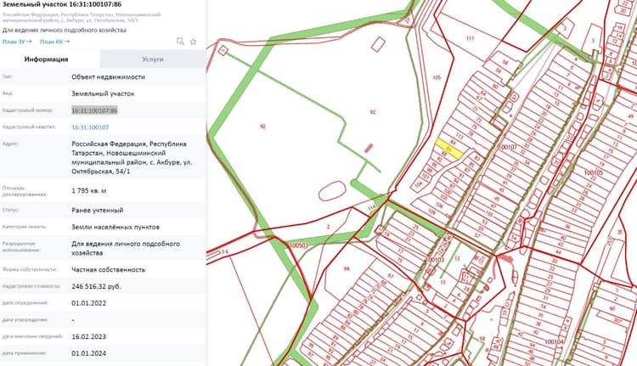This screenshot has width=637, height=366.
Task: Click the quarter label 100104 on map
Action: point(554,341)
